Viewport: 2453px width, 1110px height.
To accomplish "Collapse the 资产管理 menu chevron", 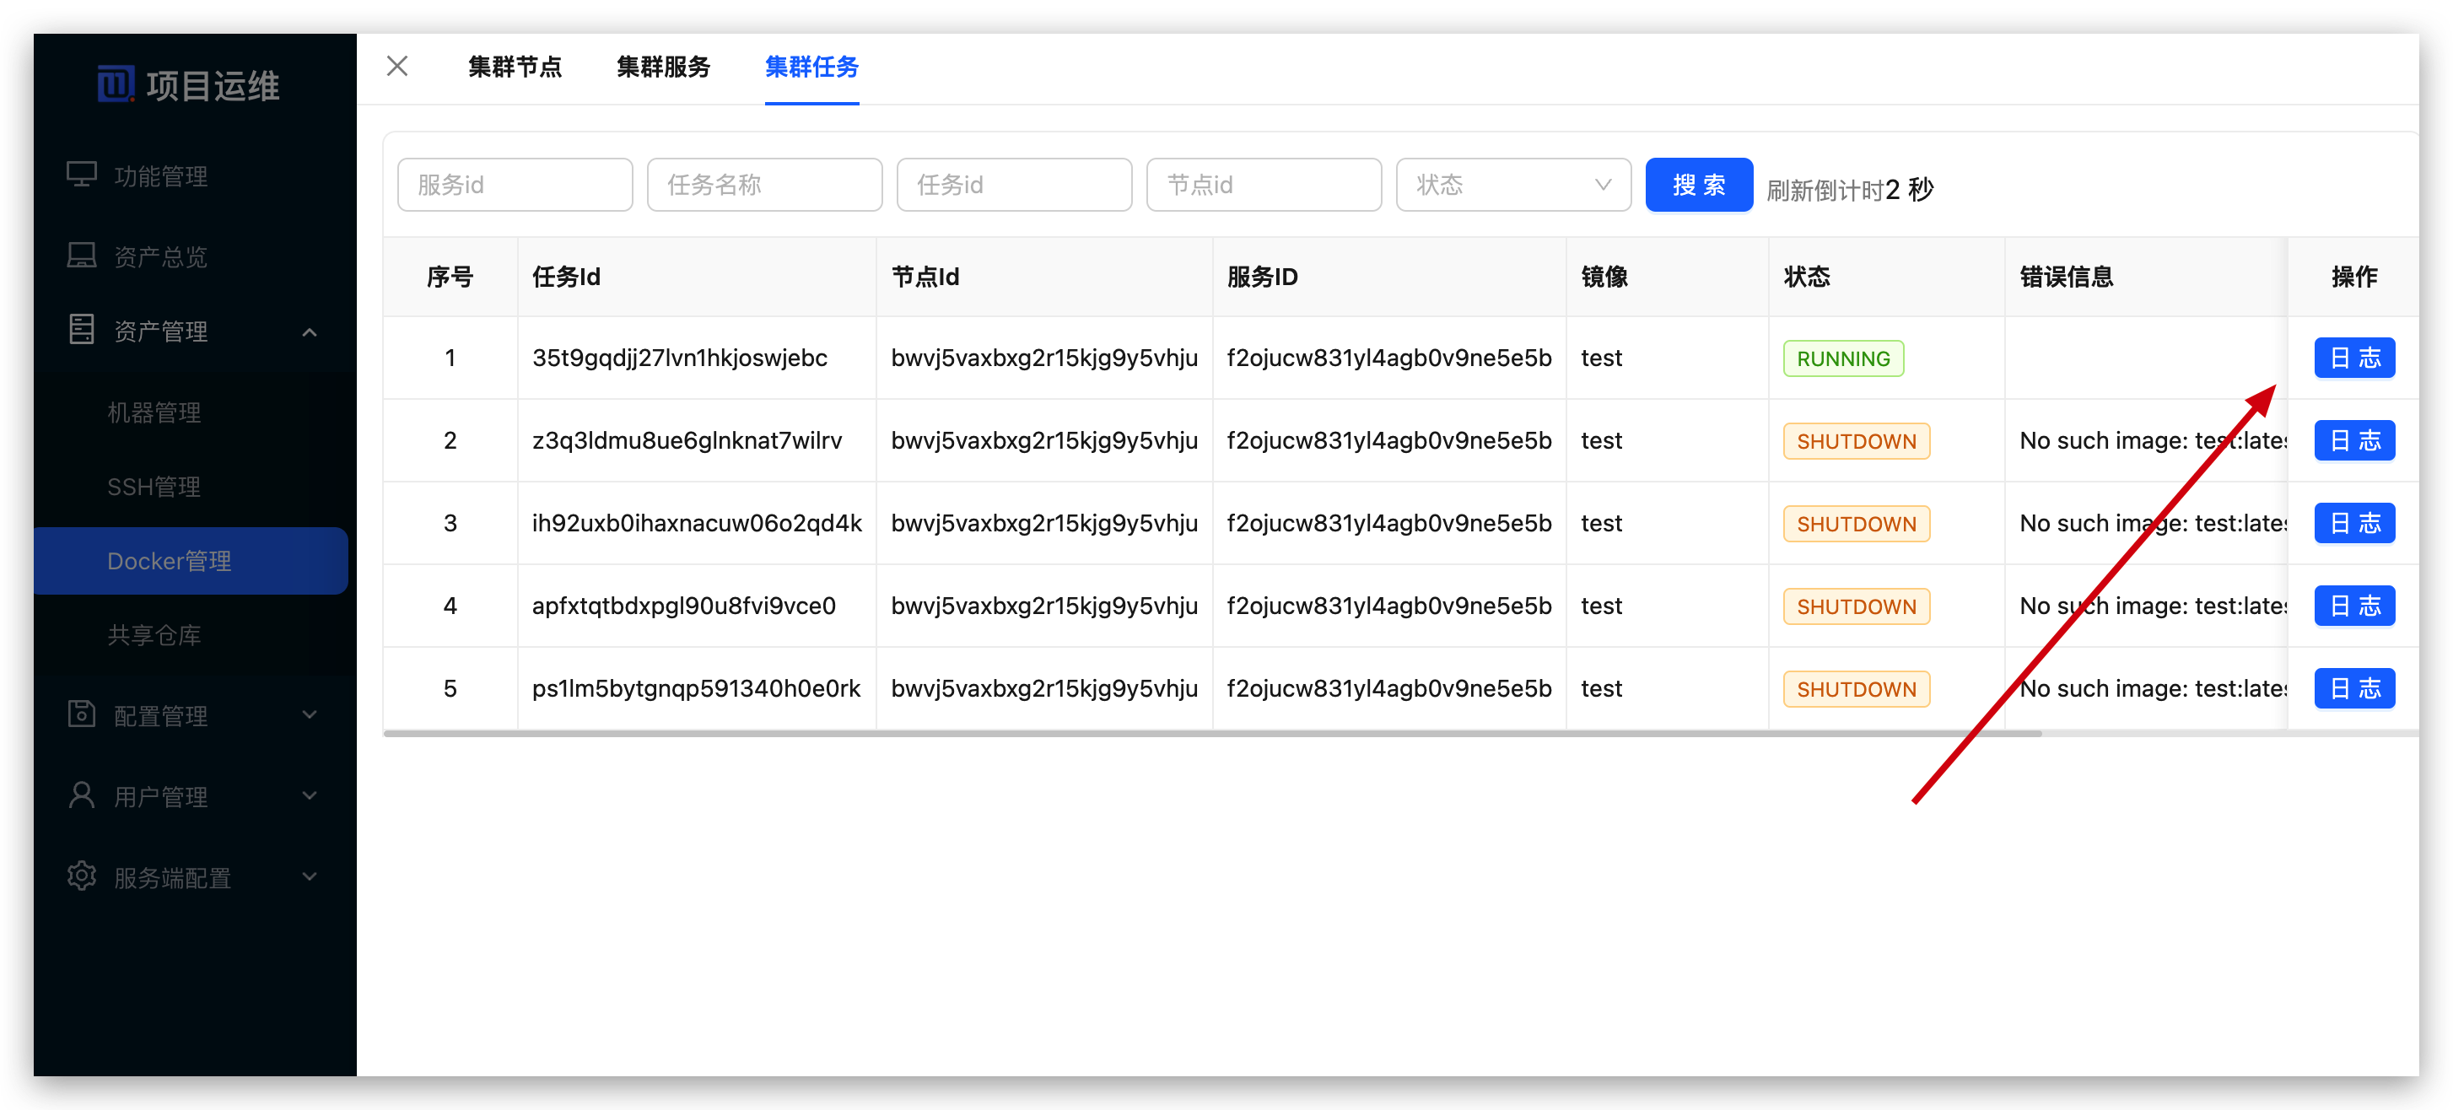I will coord(309,331).
